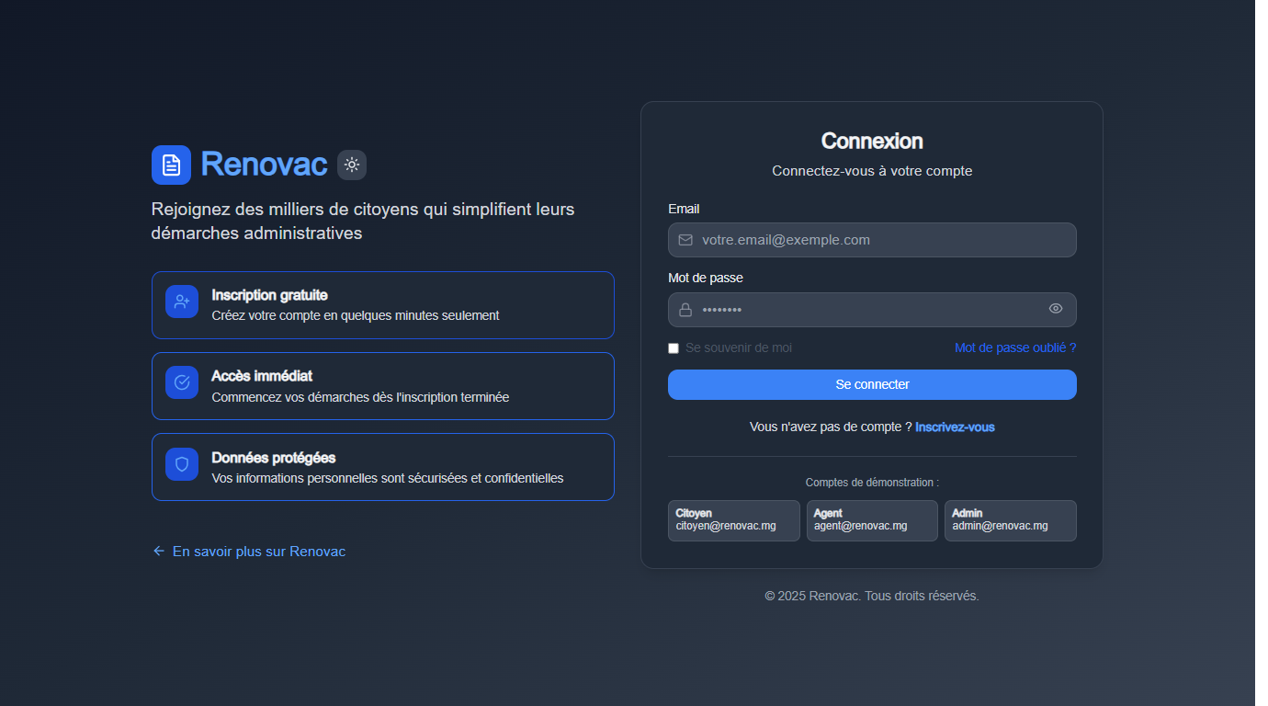
Task: Toggle light theme with sun icon
Action: pyautogui.click(x=352, y=165)
